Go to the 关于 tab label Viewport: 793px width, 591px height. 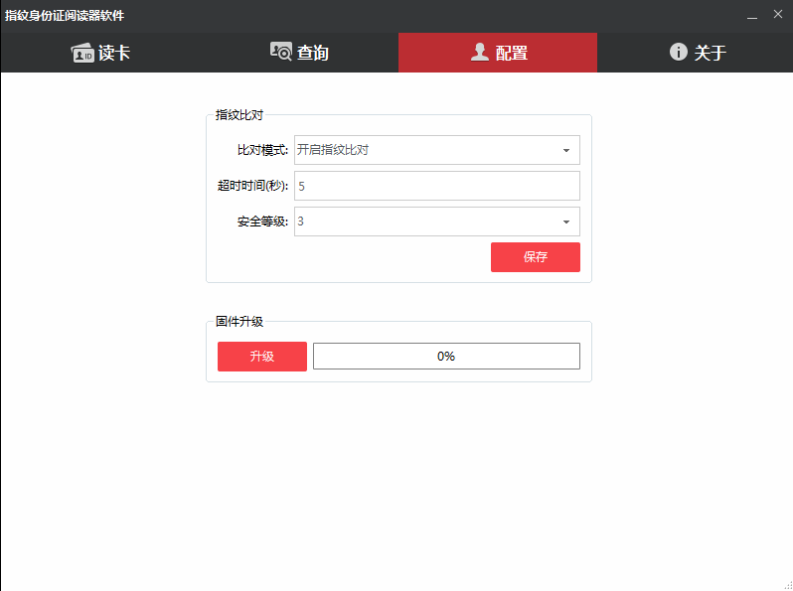click(x=711, y=53)
